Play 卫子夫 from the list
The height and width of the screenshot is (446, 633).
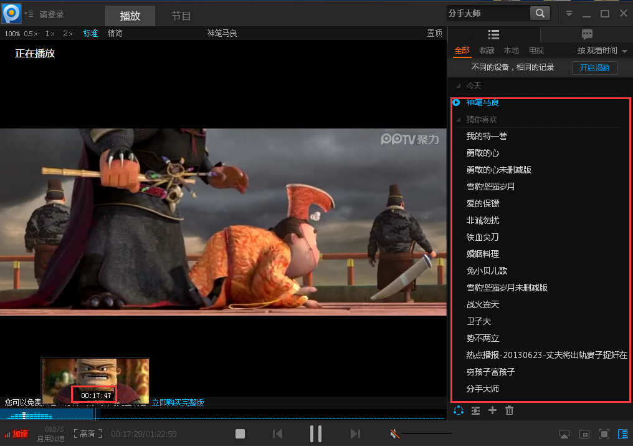(x=478, y=321)
